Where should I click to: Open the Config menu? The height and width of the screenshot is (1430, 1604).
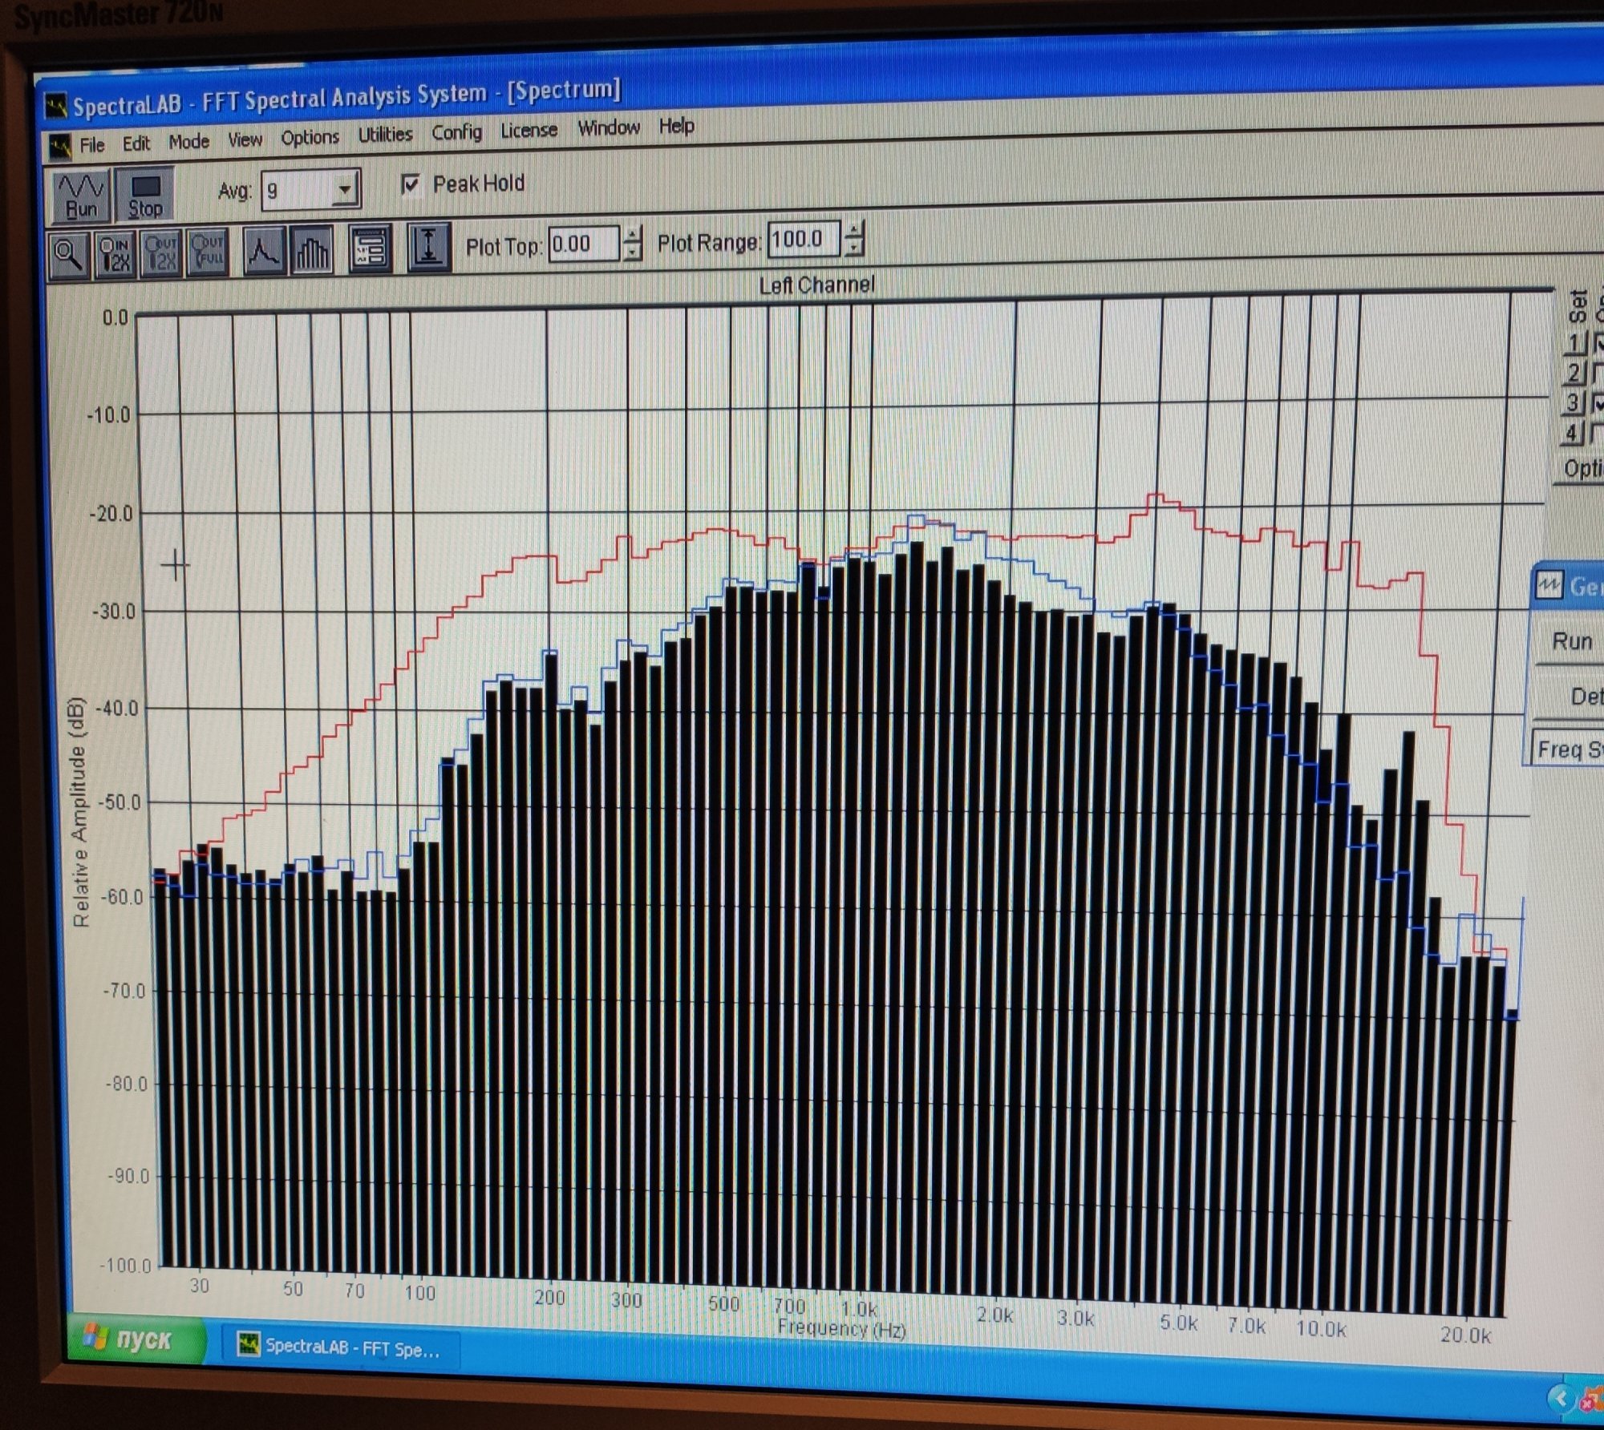tap(457, 132)
